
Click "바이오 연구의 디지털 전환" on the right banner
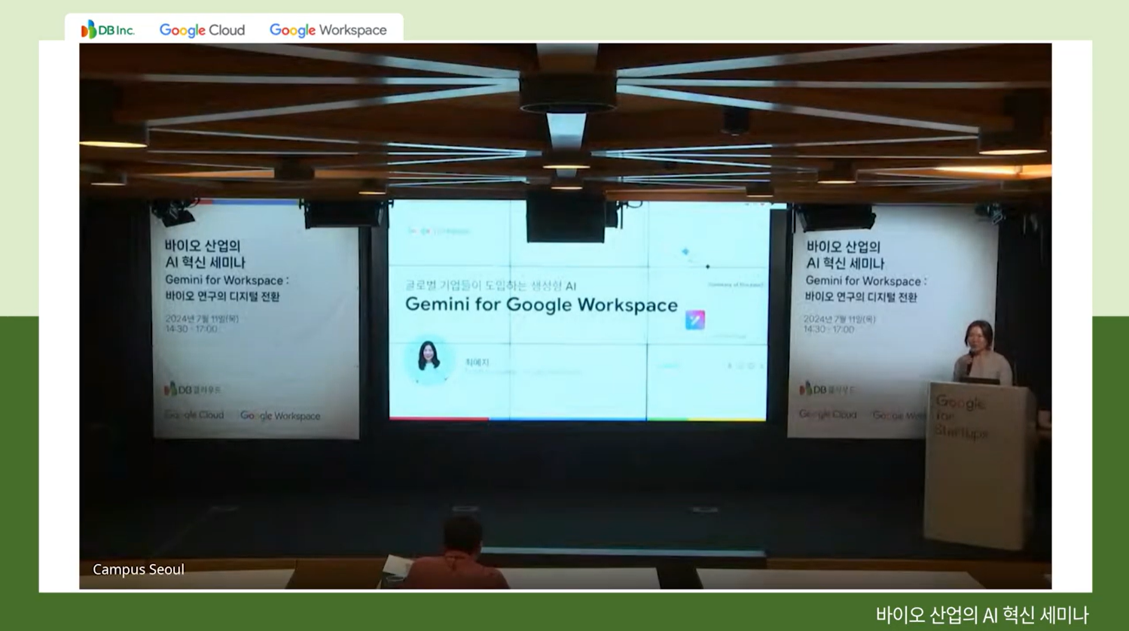click(861, 297)
